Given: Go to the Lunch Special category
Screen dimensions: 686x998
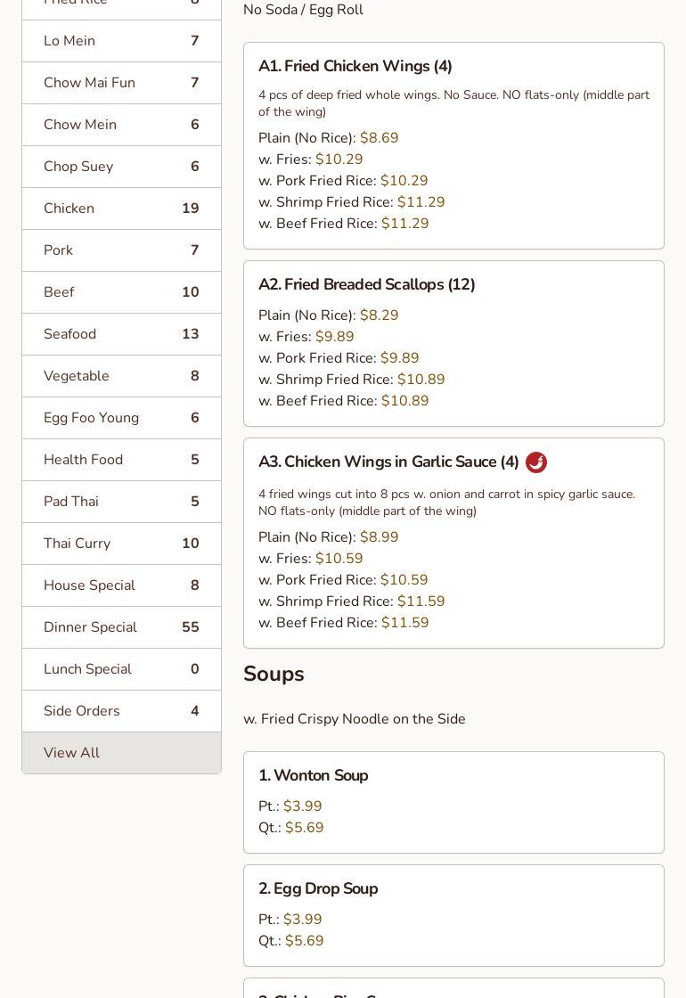Looking at the screenshot, I should click(121, 669).
